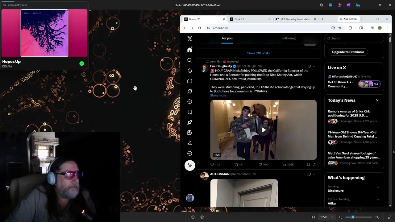Open Chrome extensions puzzle icon
Image resolution: width=395 pixels, height=222 pixels.
pos(350,28)
